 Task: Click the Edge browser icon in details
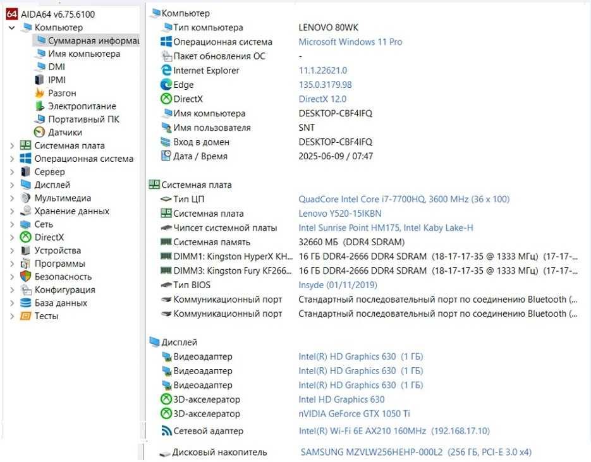pyautogui.click(x=166, y=85)
